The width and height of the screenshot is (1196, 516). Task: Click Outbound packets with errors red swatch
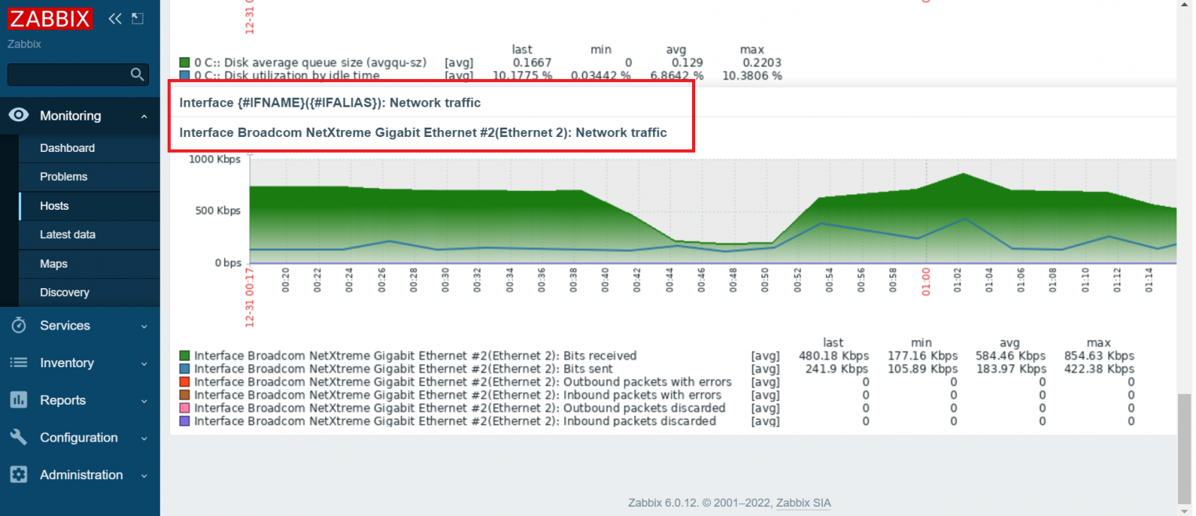[x=185, y=382]
